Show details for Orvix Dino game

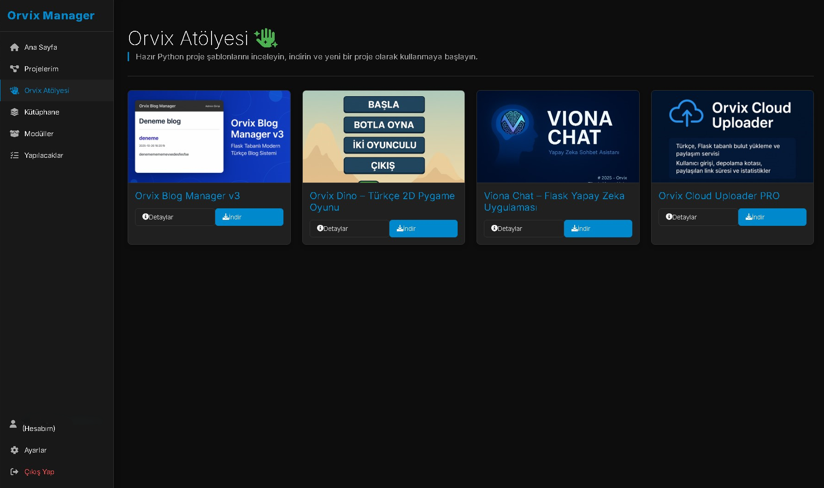pos(349,229)
